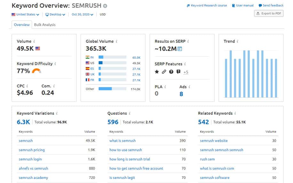Open the semrush pricing keyword

point(32,150)
